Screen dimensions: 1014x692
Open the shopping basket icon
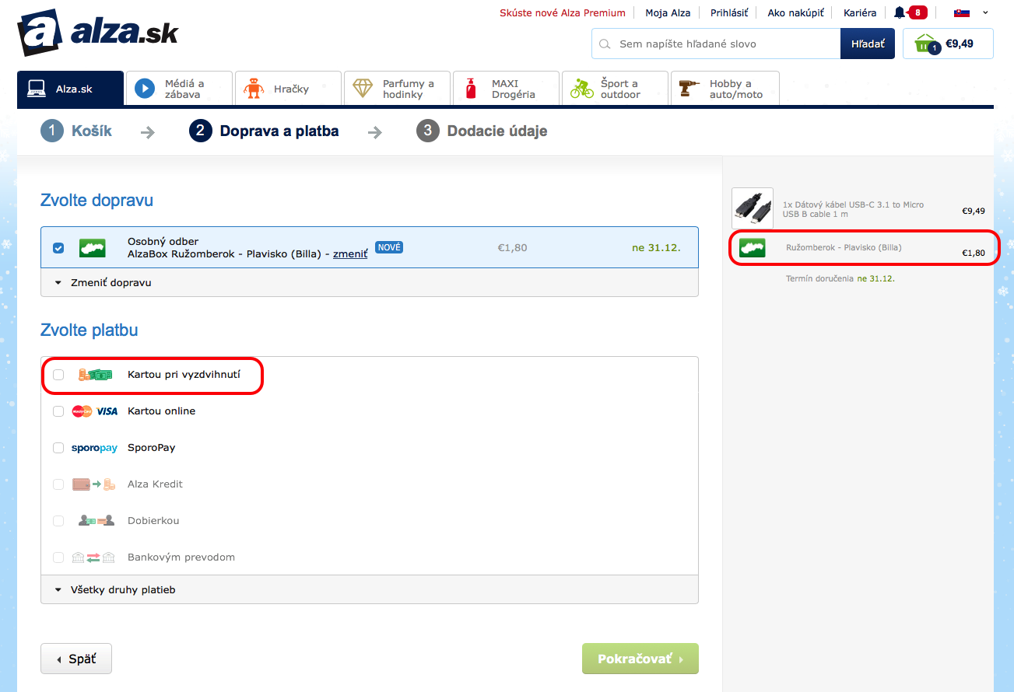(925, 44)
